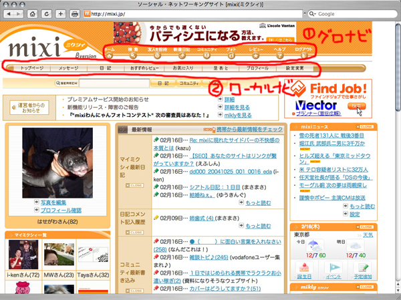401x300 pixels.
Task: Open the Google search engine dropdown
Action: (x=313, y=14)
